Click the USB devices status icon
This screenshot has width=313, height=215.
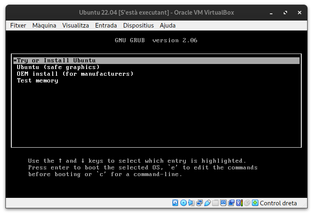point(207,203)
